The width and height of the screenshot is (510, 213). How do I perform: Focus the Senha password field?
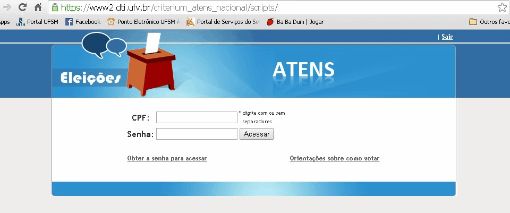197,134
